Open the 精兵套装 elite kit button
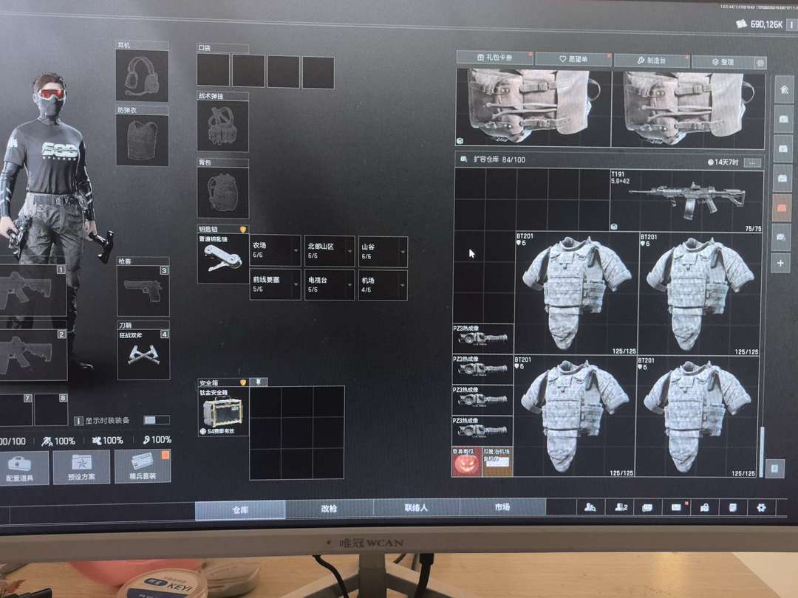Screen dimensions: 798x598 (x=143, y=466)
